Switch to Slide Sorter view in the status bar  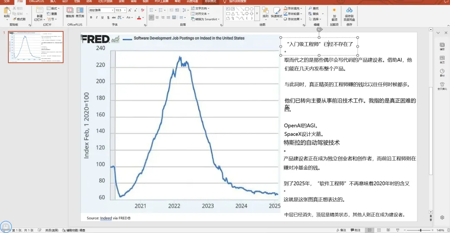tap(380, 230)
